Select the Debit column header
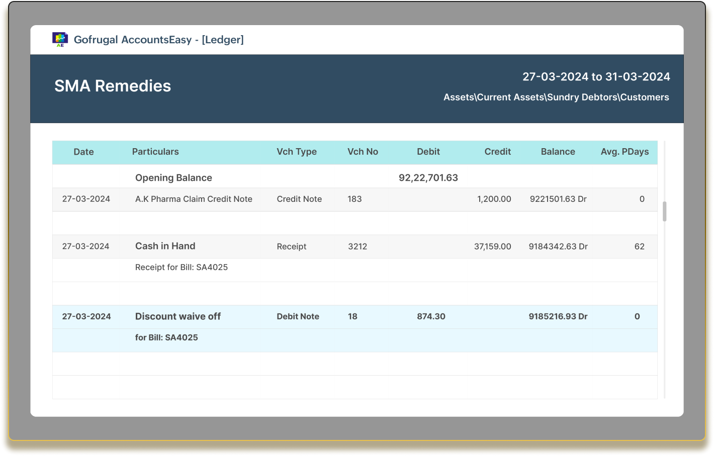 (x=428, y=152)
